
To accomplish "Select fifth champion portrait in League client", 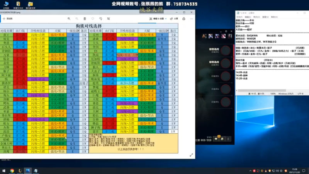I will [230, 36].
